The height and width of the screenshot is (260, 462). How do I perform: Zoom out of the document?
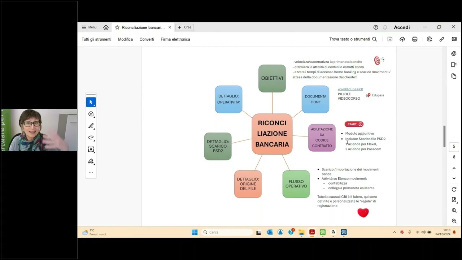454,221
